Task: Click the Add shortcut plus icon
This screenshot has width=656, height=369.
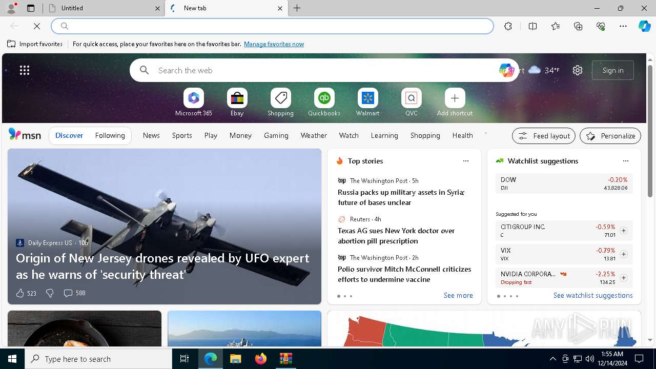Action: (455, 98)
